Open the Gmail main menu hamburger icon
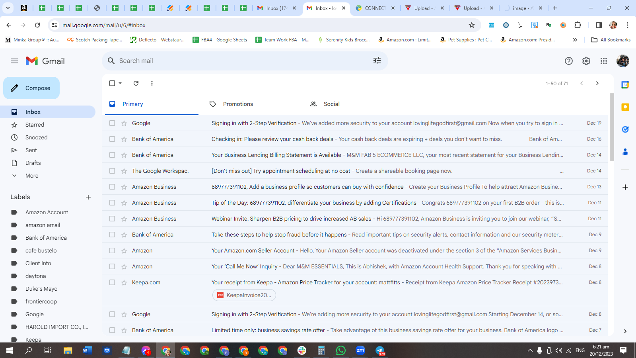 [14, 61]
